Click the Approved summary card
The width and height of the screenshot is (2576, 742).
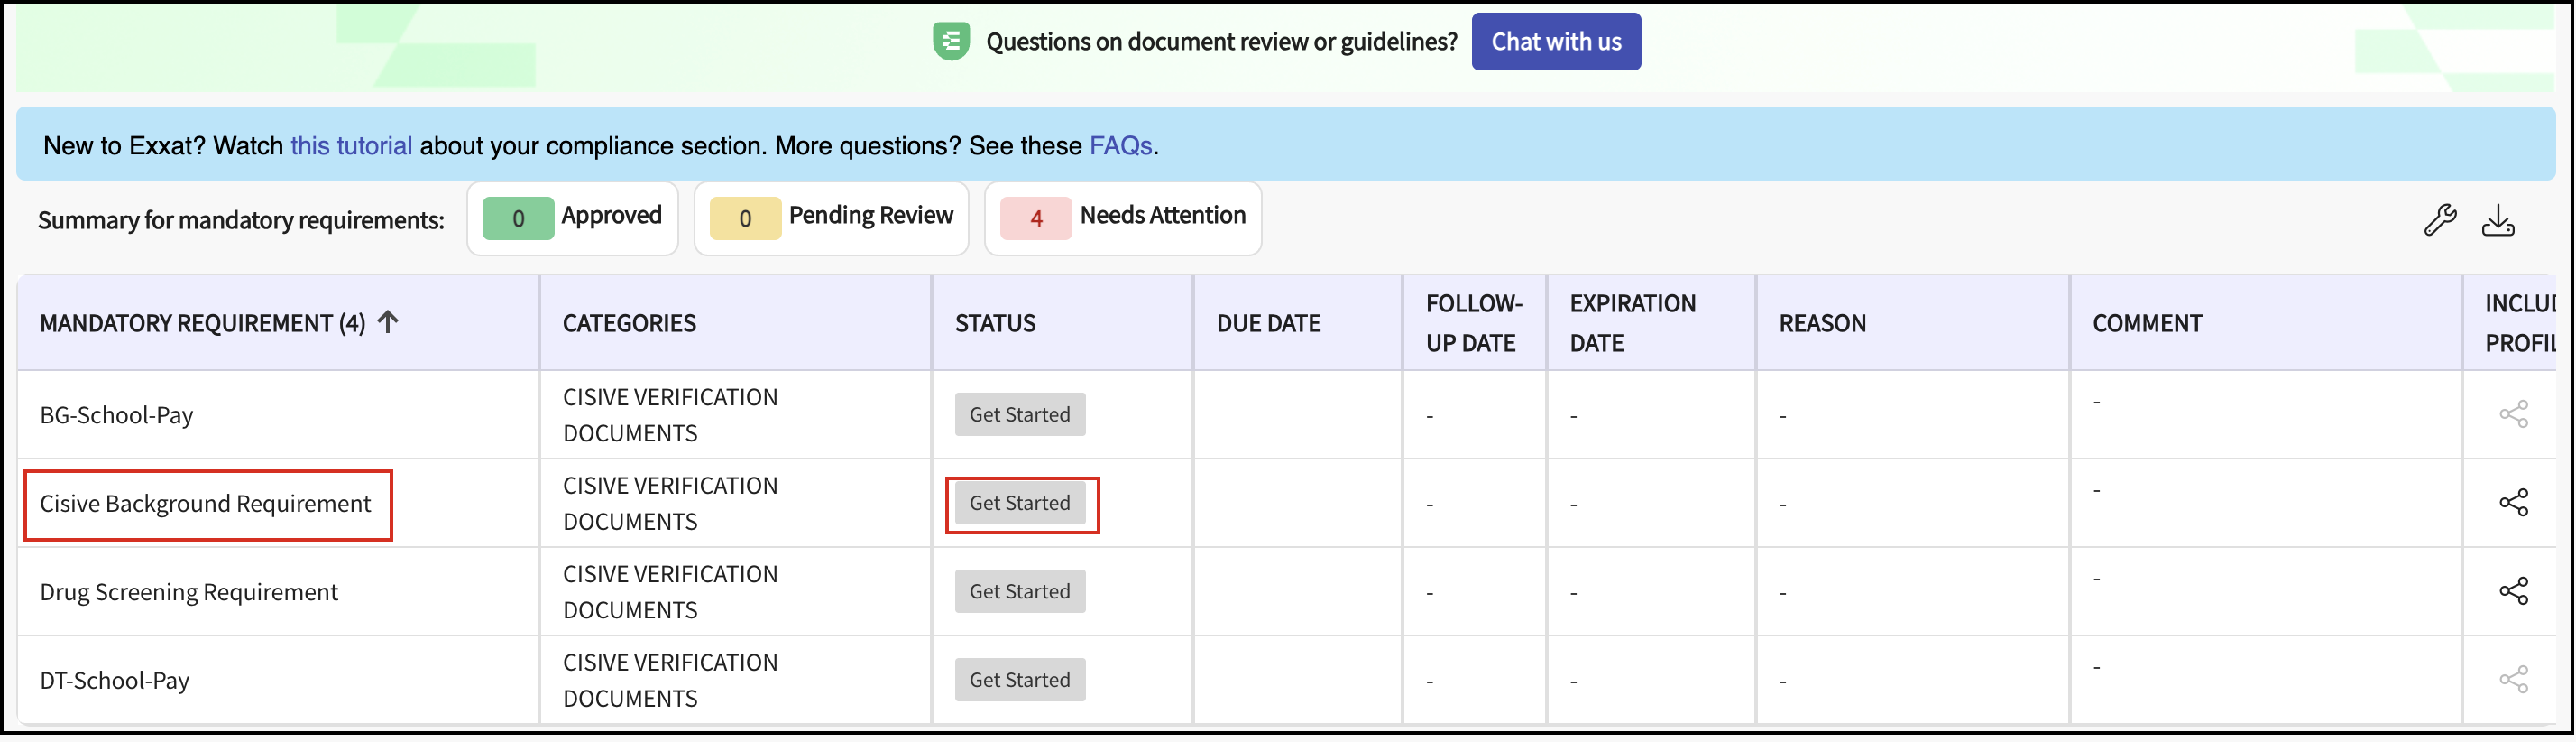click(x=572, y=218)
